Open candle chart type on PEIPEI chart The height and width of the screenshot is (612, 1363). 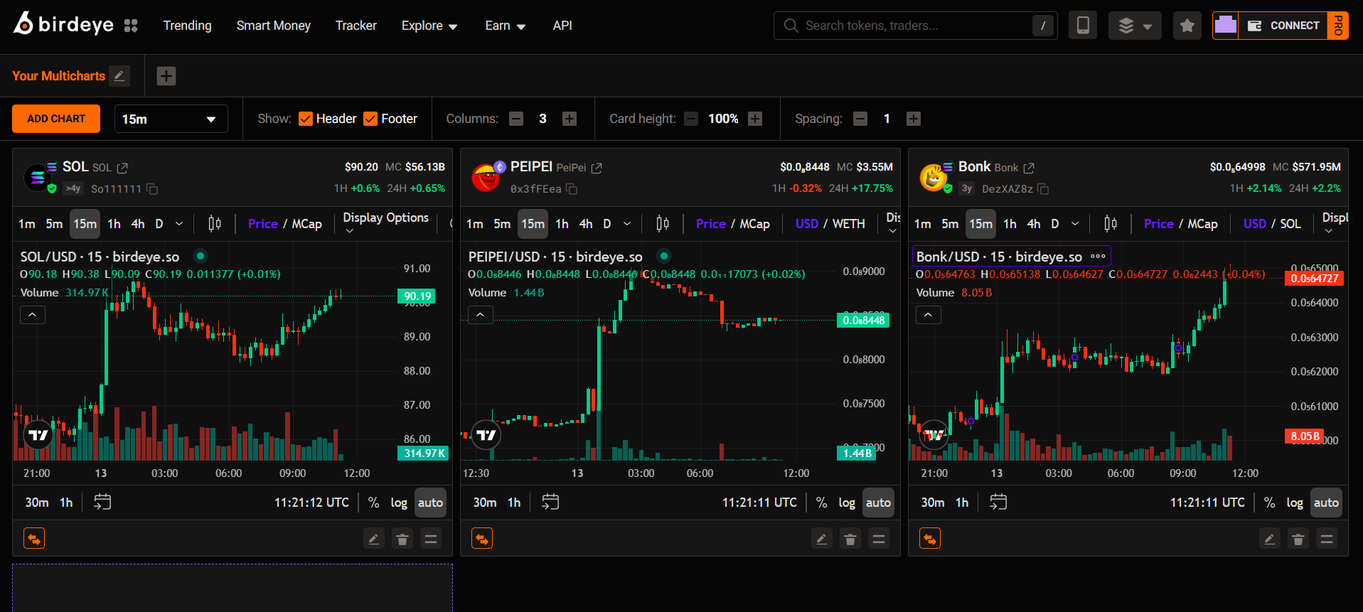coord(663,224)
